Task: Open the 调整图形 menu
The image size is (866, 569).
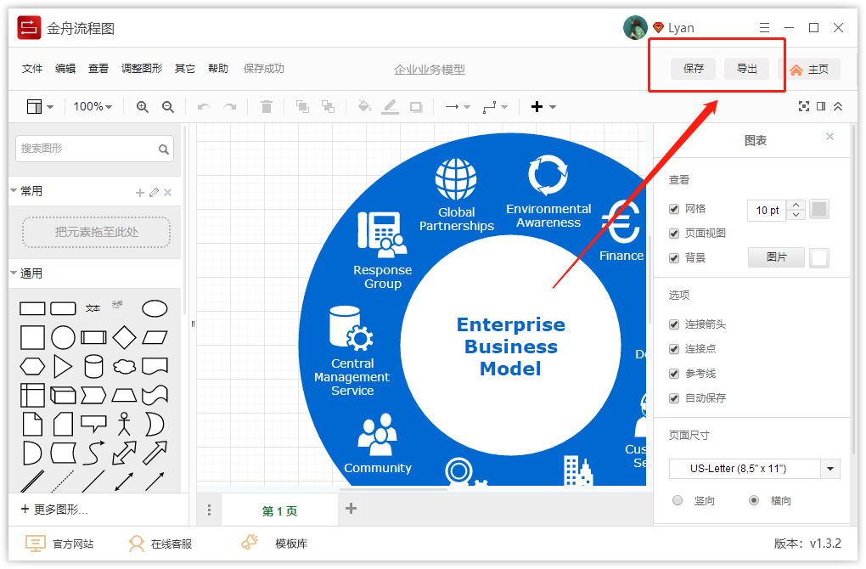Action: coord(142,69)
